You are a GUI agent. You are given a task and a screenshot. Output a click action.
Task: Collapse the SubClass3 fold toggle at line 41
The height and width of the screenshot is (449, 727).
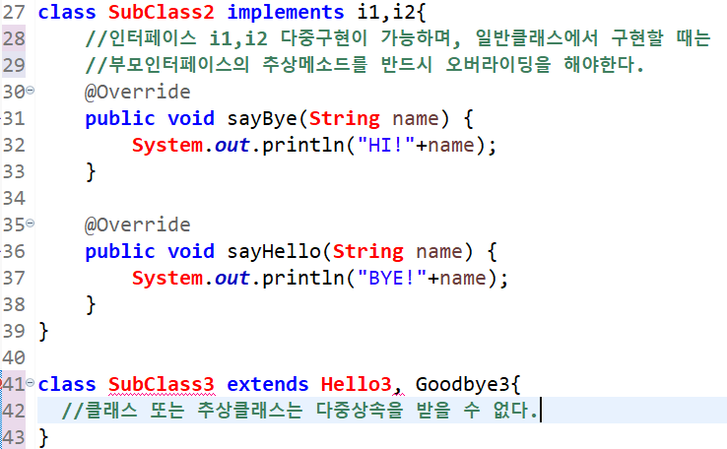click(31, 383)
